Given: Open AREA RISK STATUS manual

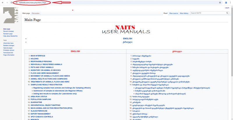Looking at the screenshot, I should point(39,96).
